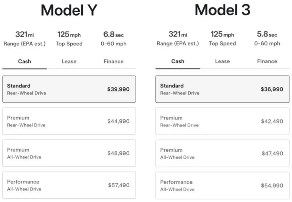Viewport: 292px width, 202px height.
Task: Click the Model 3 heading
Action: coord(222,10)
